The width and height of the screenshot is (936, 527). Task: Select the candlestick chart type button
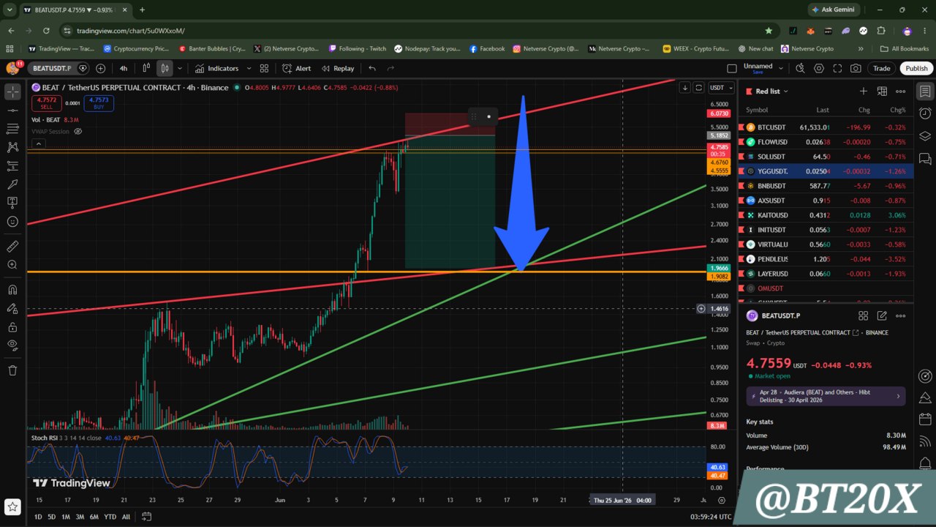click(165, 68)
